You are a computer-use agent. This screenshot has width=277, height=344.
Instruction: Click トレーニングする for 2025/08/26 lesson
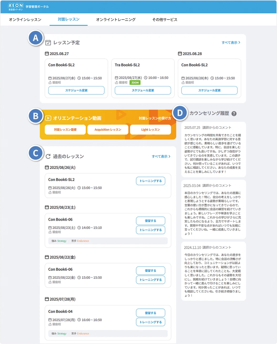coord(150,181)
